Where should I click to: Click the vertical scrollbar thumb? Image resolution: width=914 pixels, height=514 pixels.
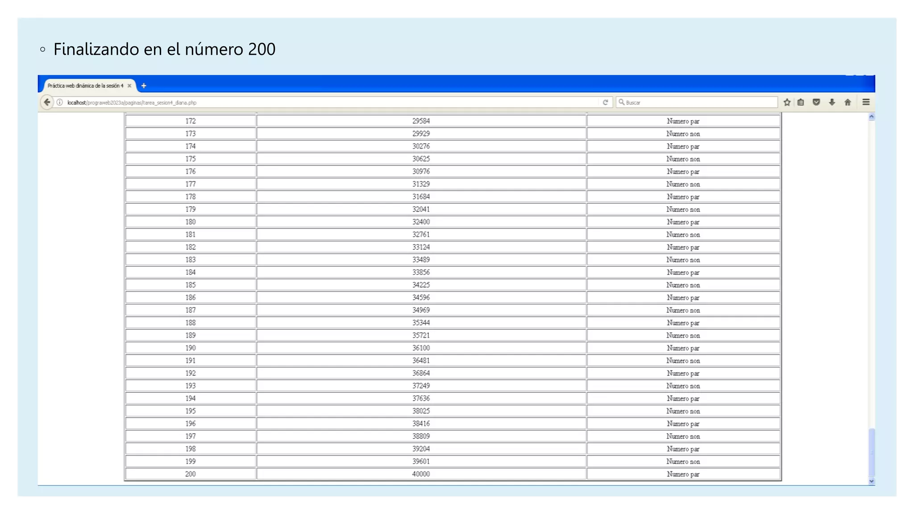(872, 452)
